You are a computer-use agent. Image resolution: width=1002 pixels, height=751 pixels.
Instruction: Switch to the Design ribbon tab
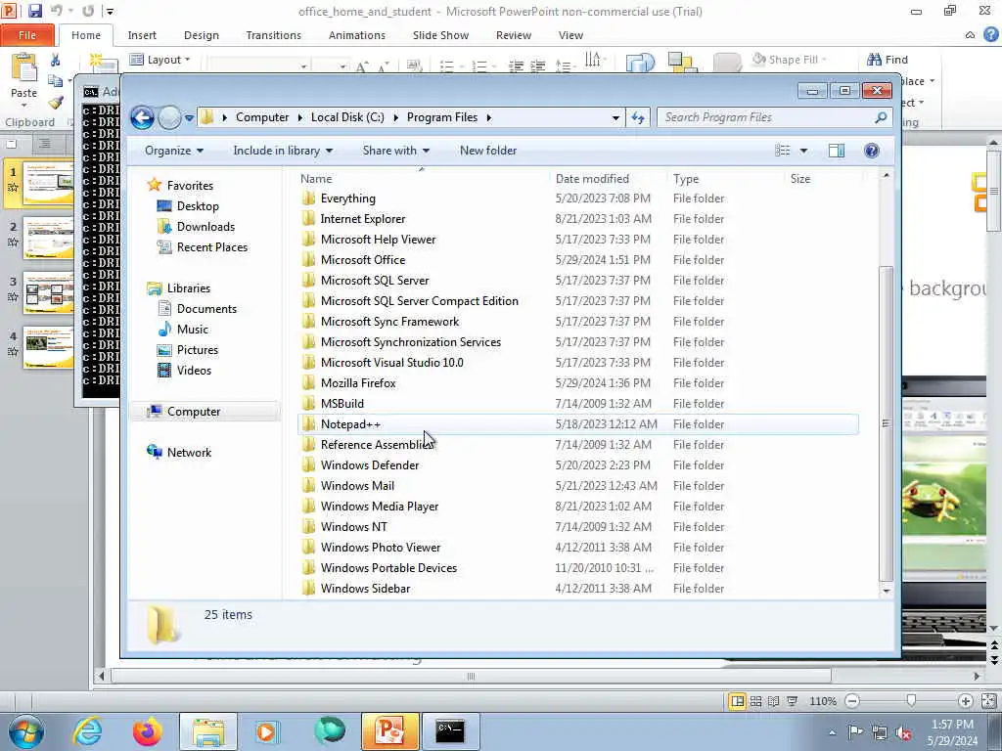[202, 35]
